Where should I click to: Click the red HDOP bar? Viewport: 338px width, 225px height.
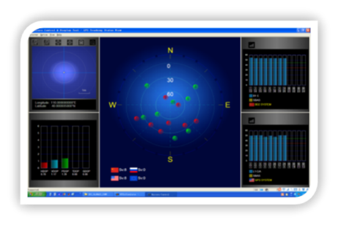(44, 165)
